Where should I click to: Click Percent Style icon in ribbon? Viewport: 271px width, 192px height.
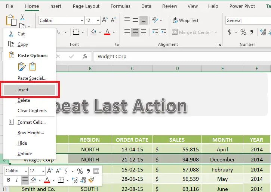point(243,32)
